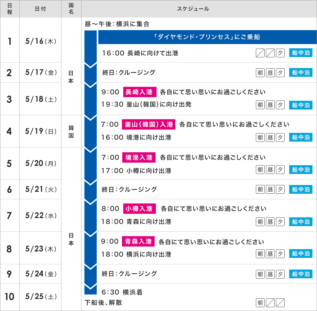317x311 pixels.
Task: Select the 5/22(水) date cell
Action: pos(41,215)
